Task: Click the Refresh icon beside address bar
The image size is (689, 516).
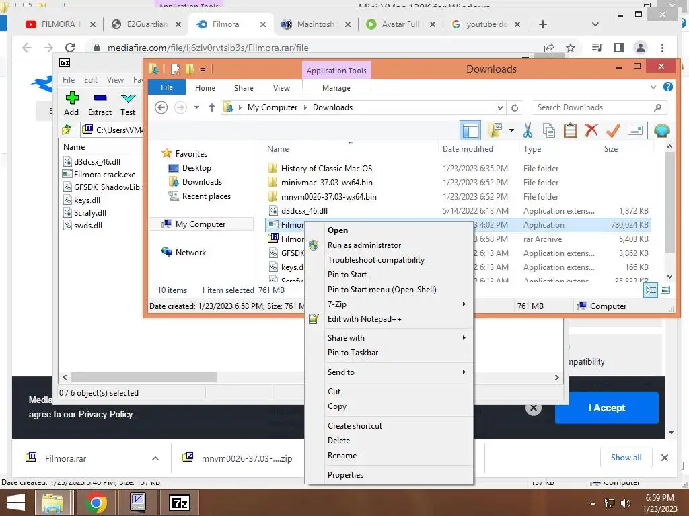Action: click(x=515, y=107)
